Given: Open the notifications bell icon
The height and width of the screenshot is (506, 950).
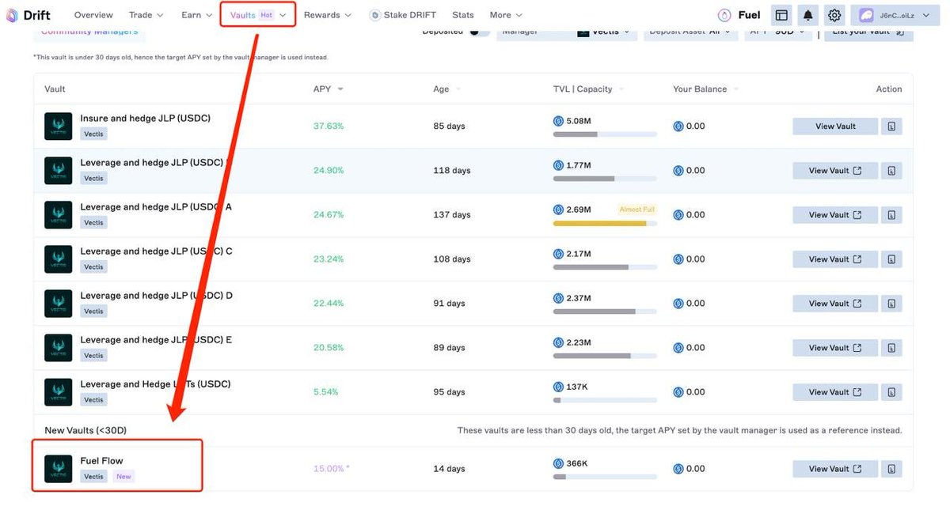Looking at the screenshot, I should pyautogui.click(x=808, y=14).
